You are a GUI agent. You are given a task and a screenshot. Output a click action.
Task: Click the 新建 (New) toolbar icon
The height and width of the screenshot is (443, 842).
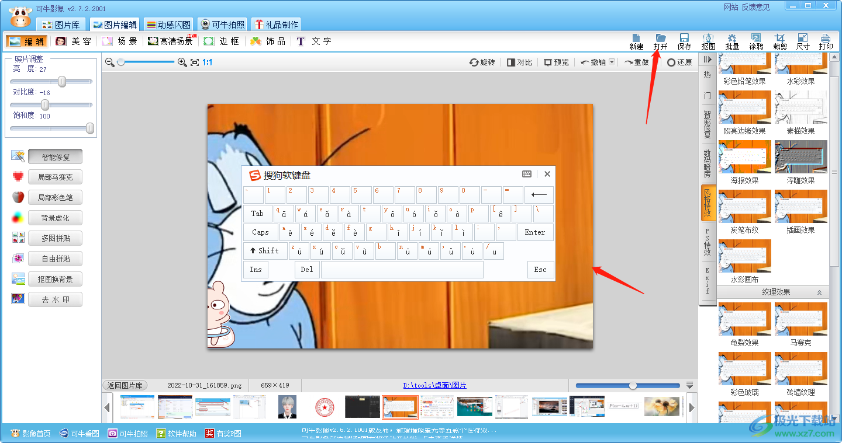click(636, 41)
